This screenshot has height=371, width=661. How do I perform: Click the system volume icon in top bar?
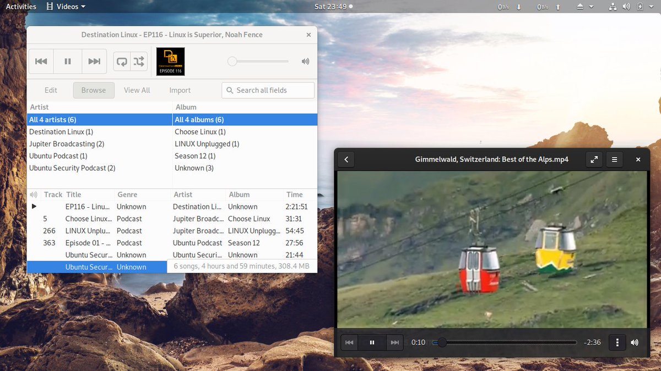pyautogui.click(x=626, y=7)
